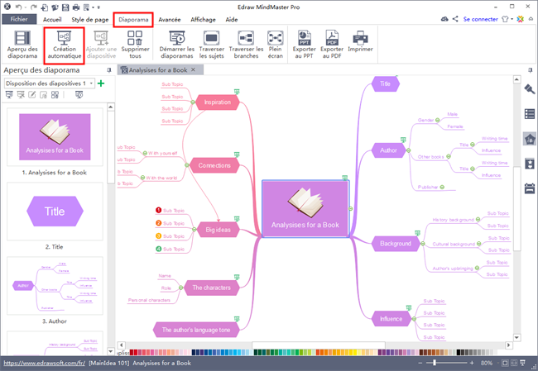Switch to the Avancée tab
The image size is (538, 371).
[170, 20]
